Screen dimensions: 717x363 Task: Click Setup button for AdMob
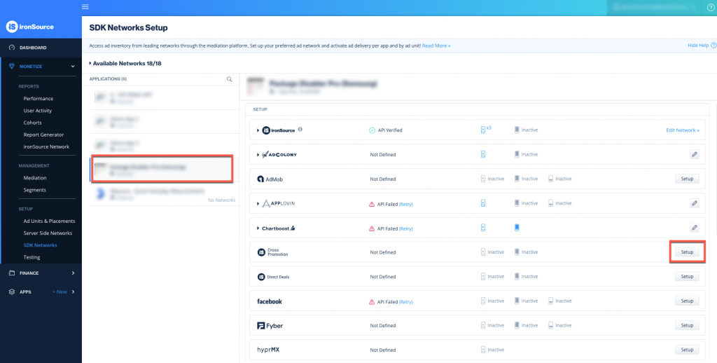pos(687,179)
